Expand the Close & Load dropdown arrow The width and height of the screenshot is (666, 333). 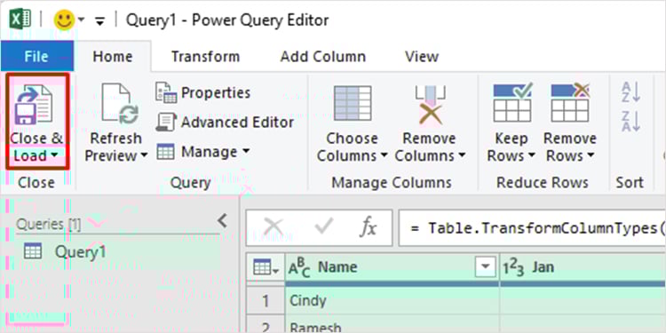click(x=54, y=156)
